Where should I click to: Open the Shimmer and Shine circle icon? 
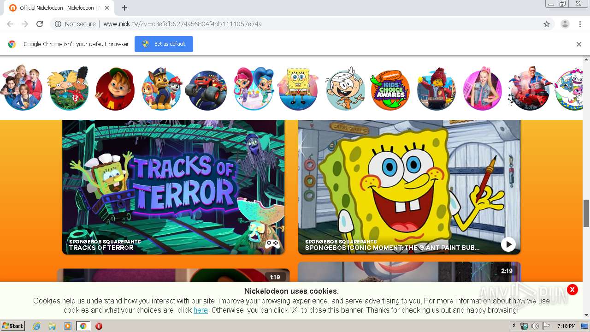tap(254, 88)
